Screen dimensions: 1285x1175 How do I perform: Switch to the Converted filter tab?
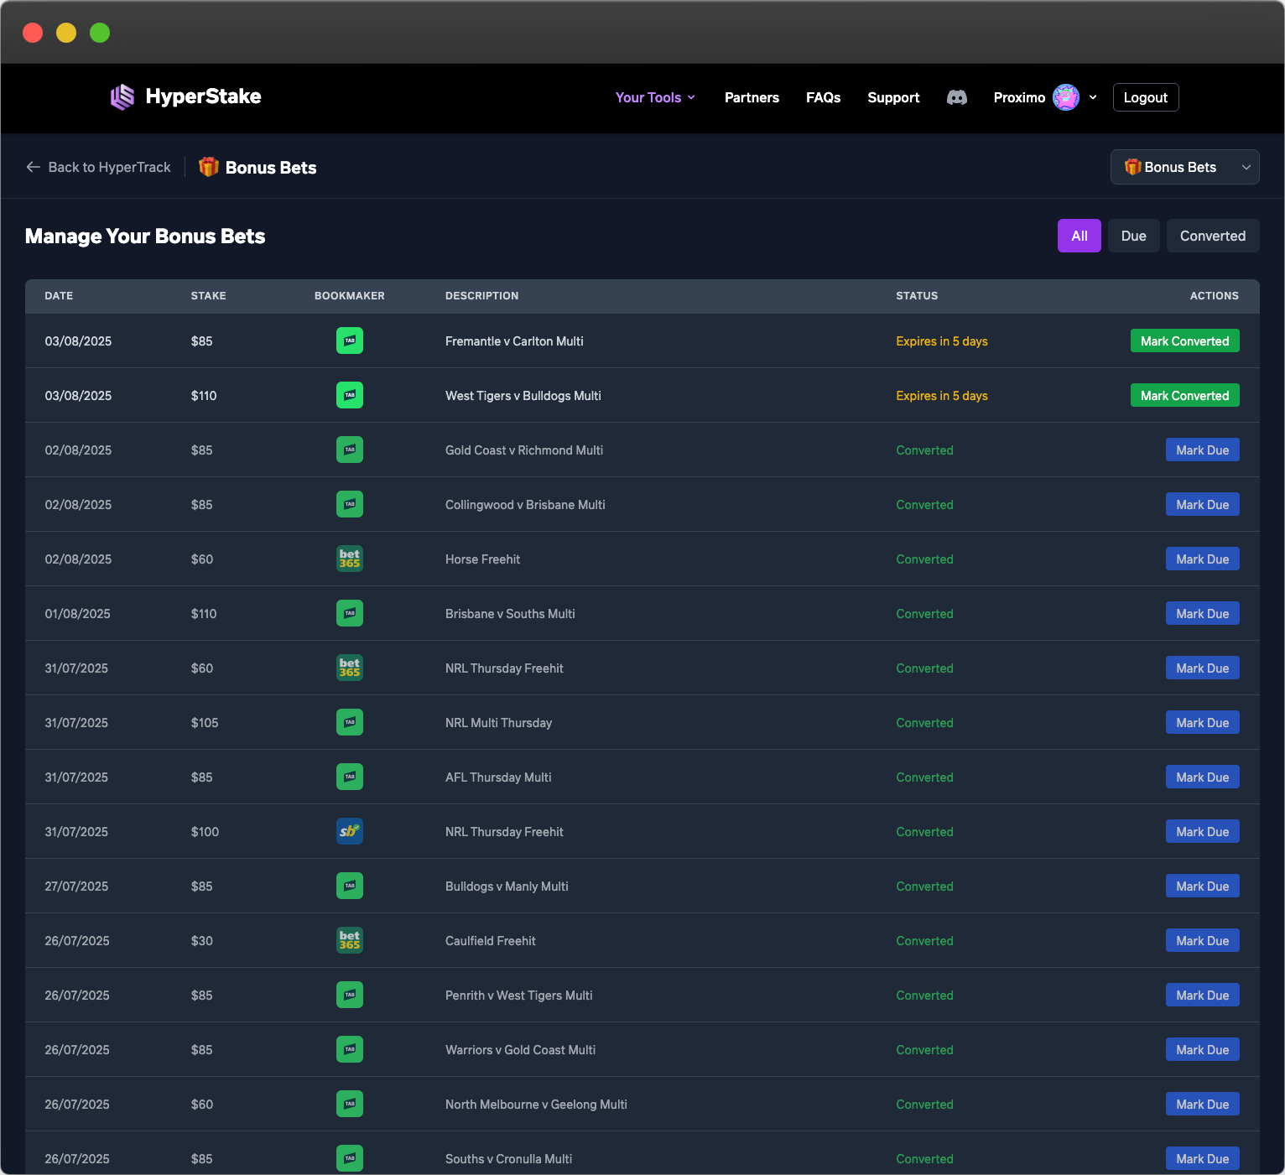pos(1213,236)
